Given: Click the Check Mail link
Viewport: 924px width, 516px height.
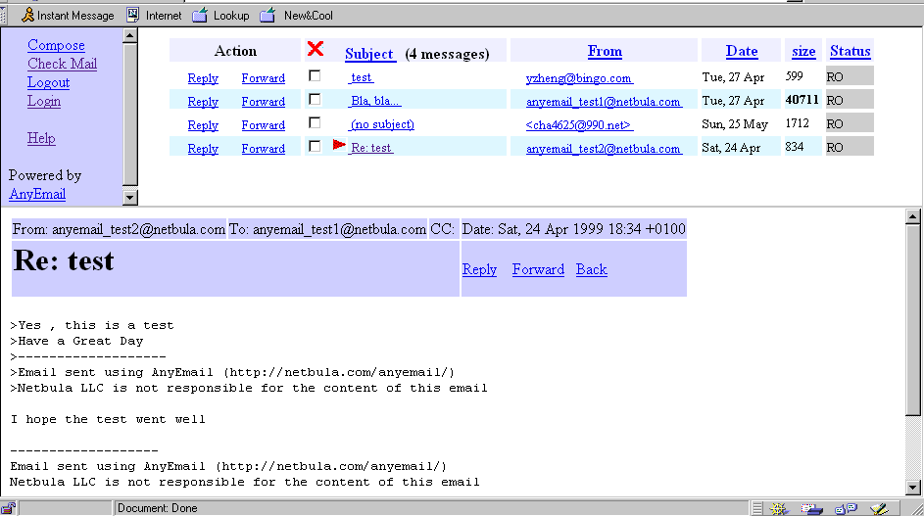Looking at the screenshot, I should pos(62,64).
